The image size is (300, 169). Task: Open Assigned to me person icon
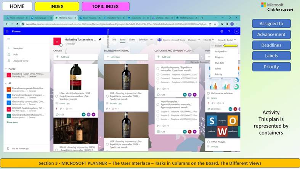point(9,61)
